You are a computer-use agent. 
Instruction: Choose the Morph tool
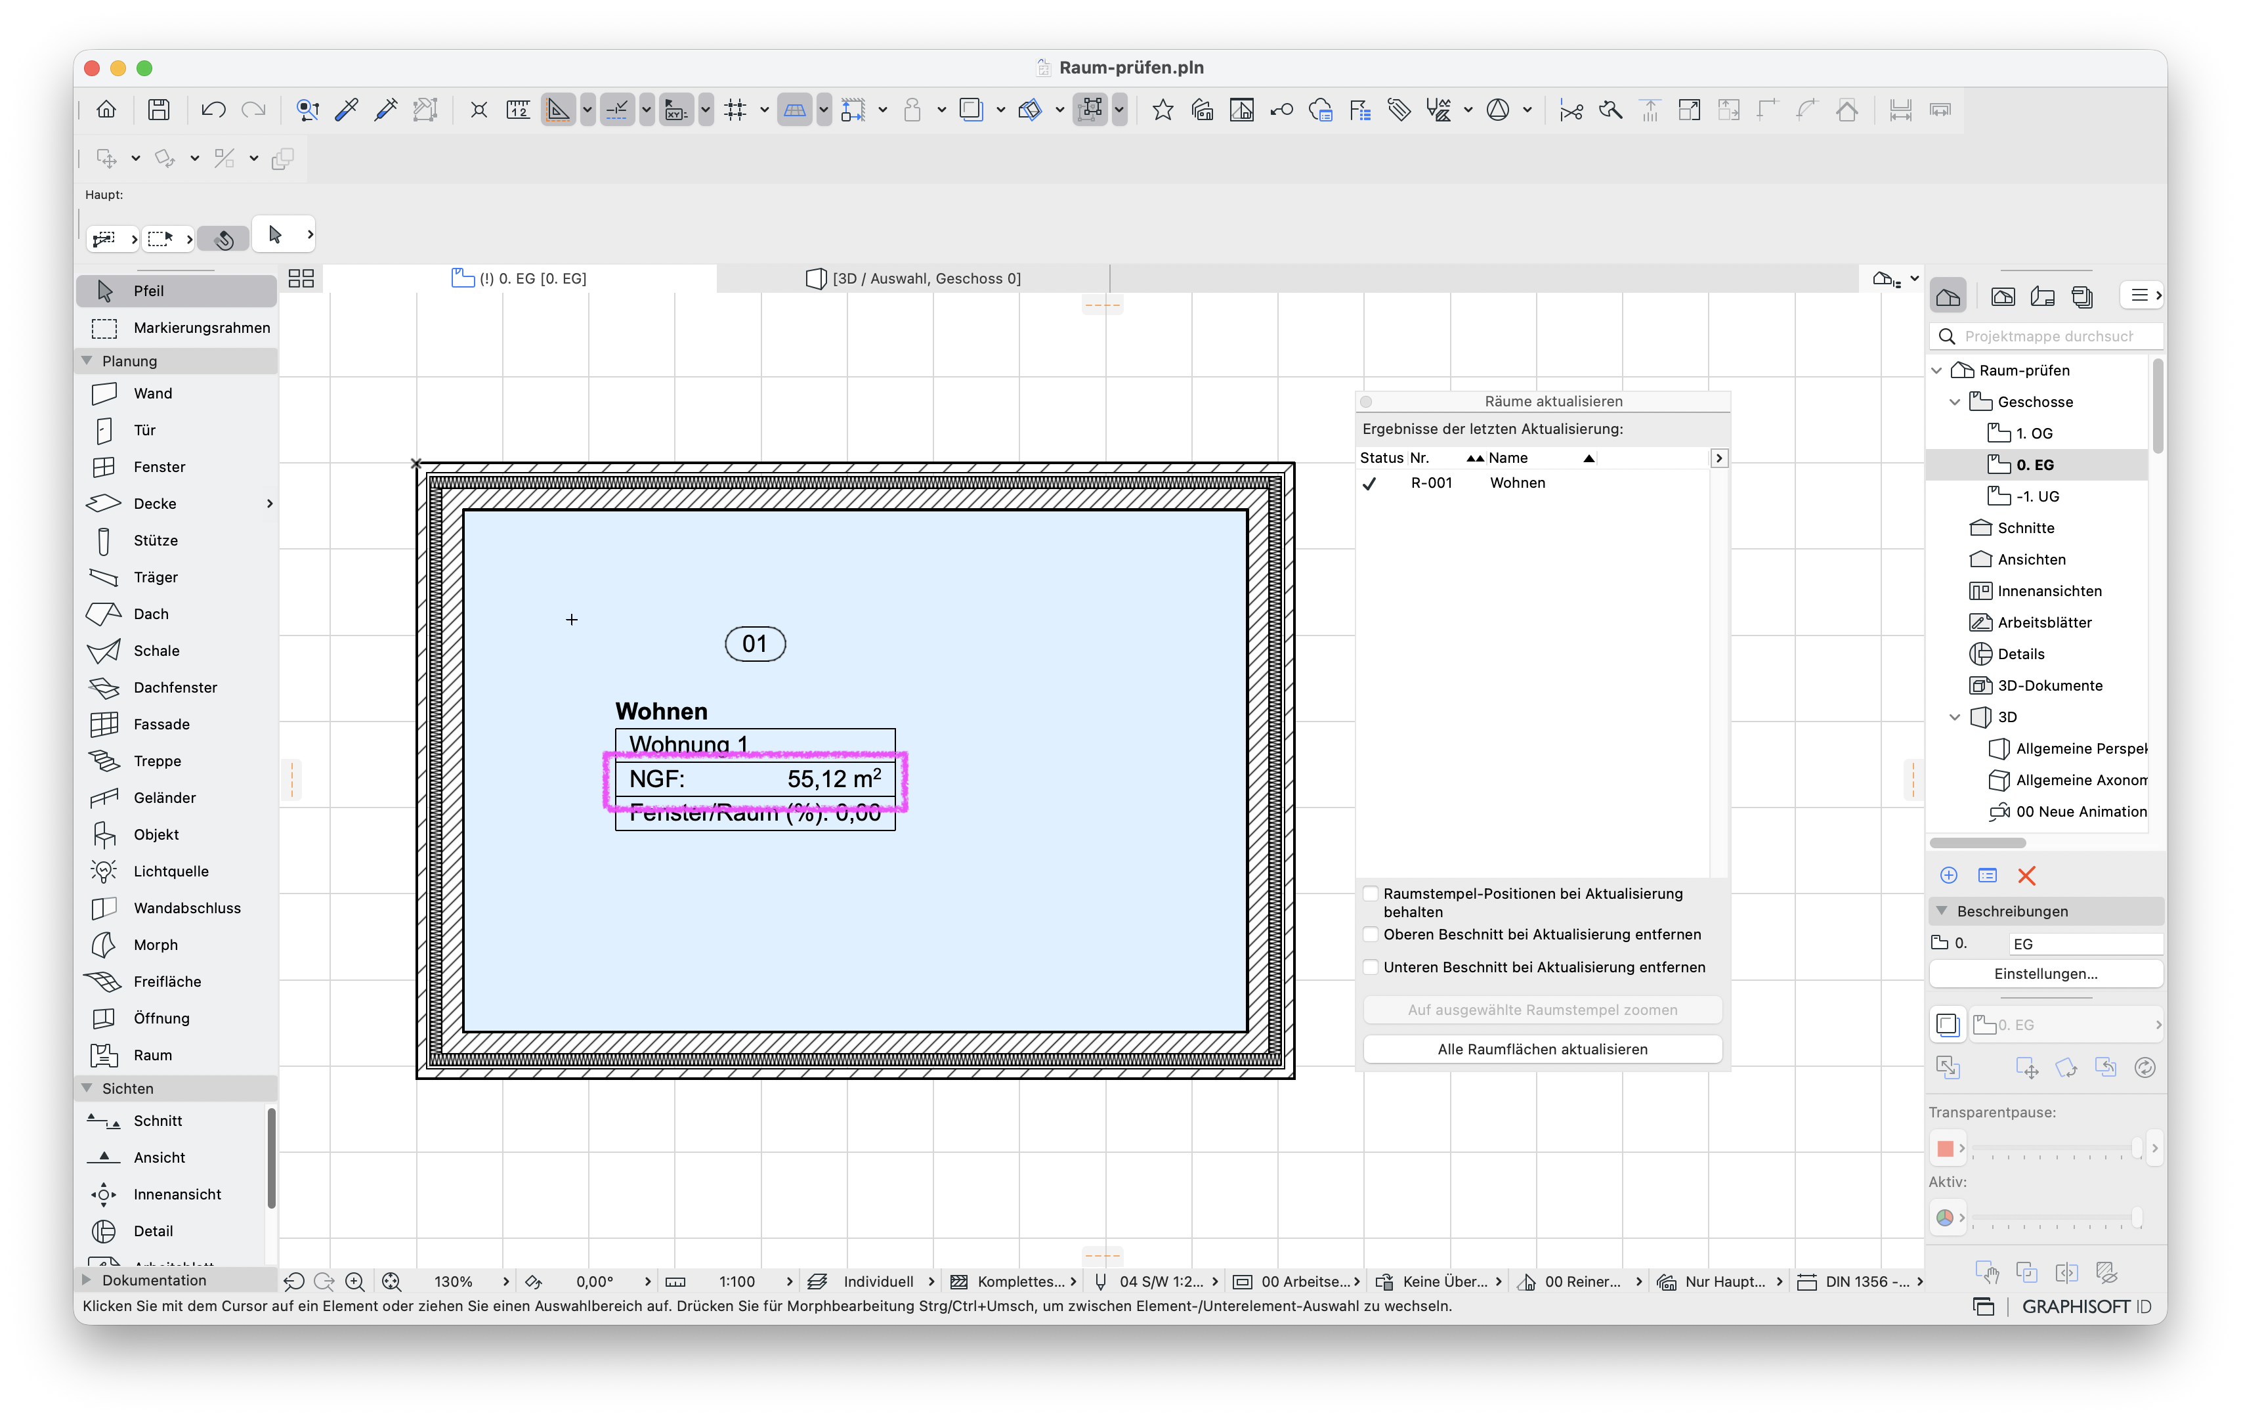coord(177,945)
